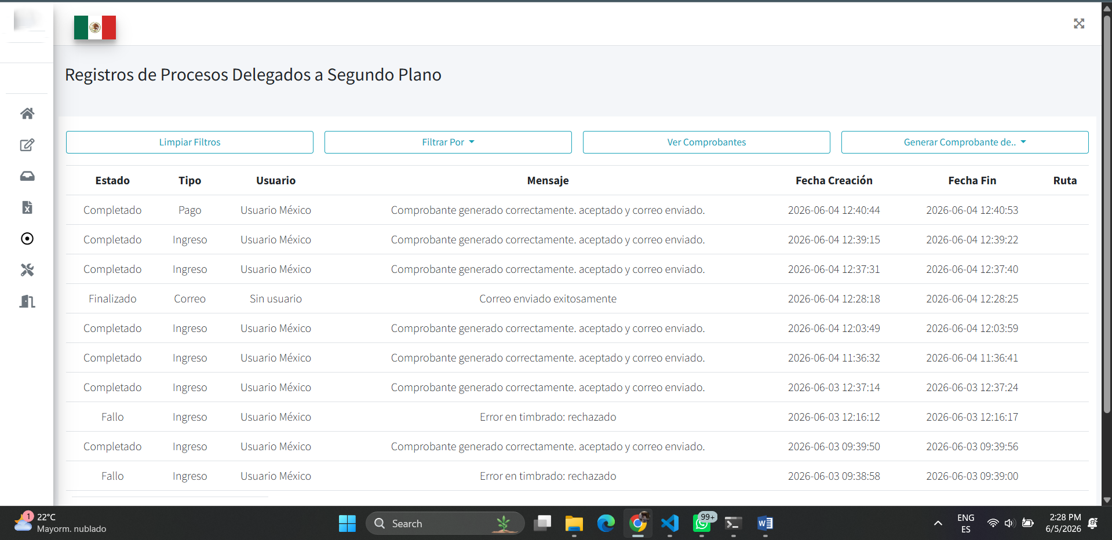Click end date 2026-06-04 12:39:22
Screen dimensions: 1112x540
coord(972,240)
